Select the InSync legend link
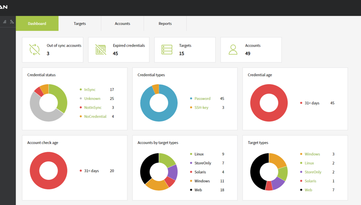The width and height of the screenshot is (361, 205). click(x=90, y=90)
